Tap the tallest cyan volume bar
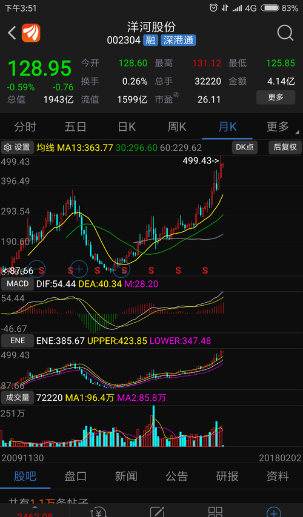This screenshot has width=303, height=517. pos(153,426)
